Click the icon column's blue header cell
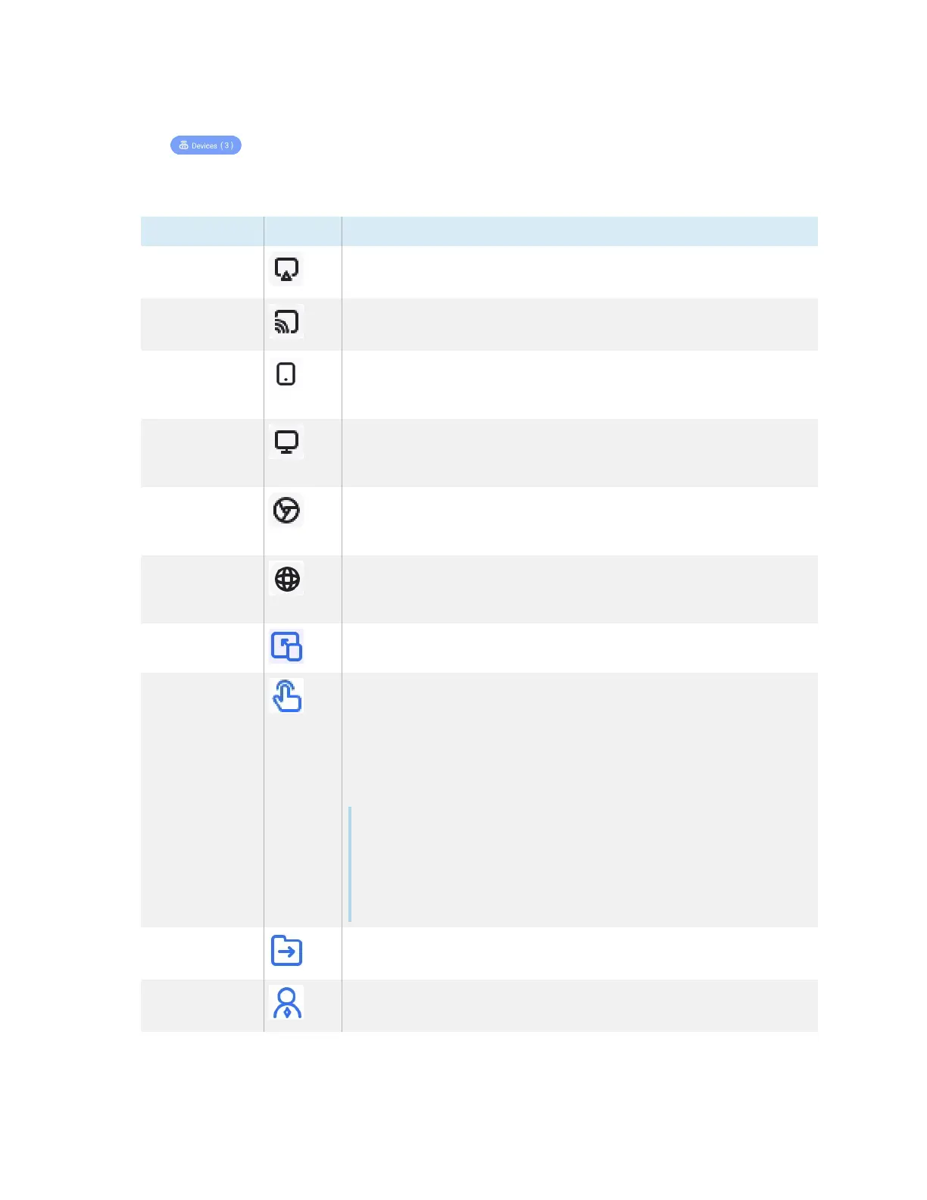 (303, 231)
